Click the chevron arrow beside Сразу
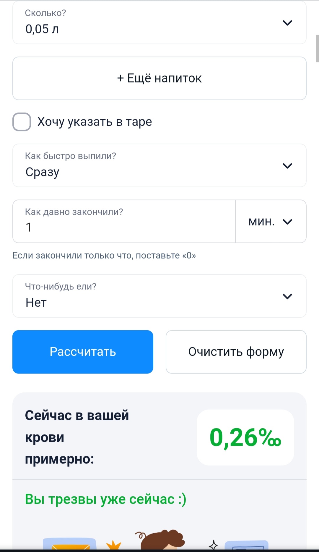The image size is (319, 552). click(x=287, y=166)
